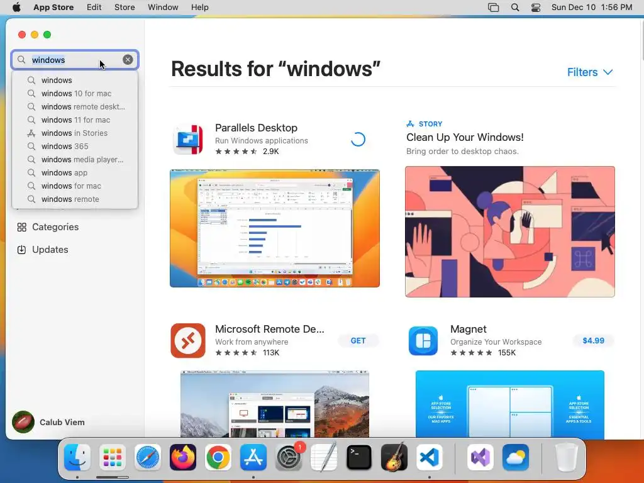The height and width of the screenshot is (483, 644).
Task: Get Microsoft Remote Desktop app
Action: point(358,340)
